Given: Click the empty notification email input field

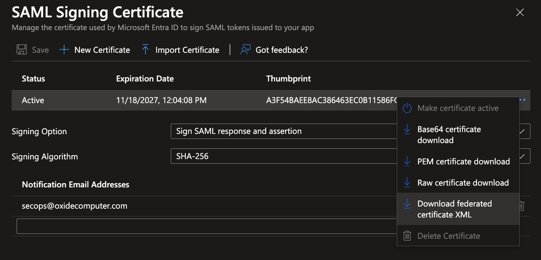Looking at the screenshot, I should [205, 226].
